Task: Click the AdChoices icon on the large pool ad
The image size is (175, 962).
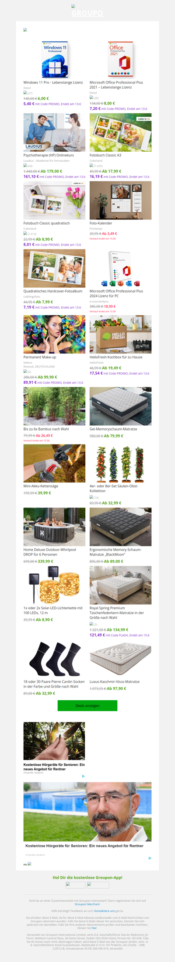Action: pos(150,858)
